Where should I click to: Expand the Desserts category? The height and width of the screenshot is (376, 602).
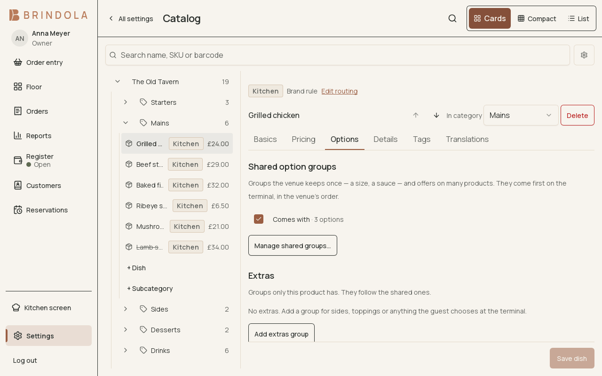[126, 329]
